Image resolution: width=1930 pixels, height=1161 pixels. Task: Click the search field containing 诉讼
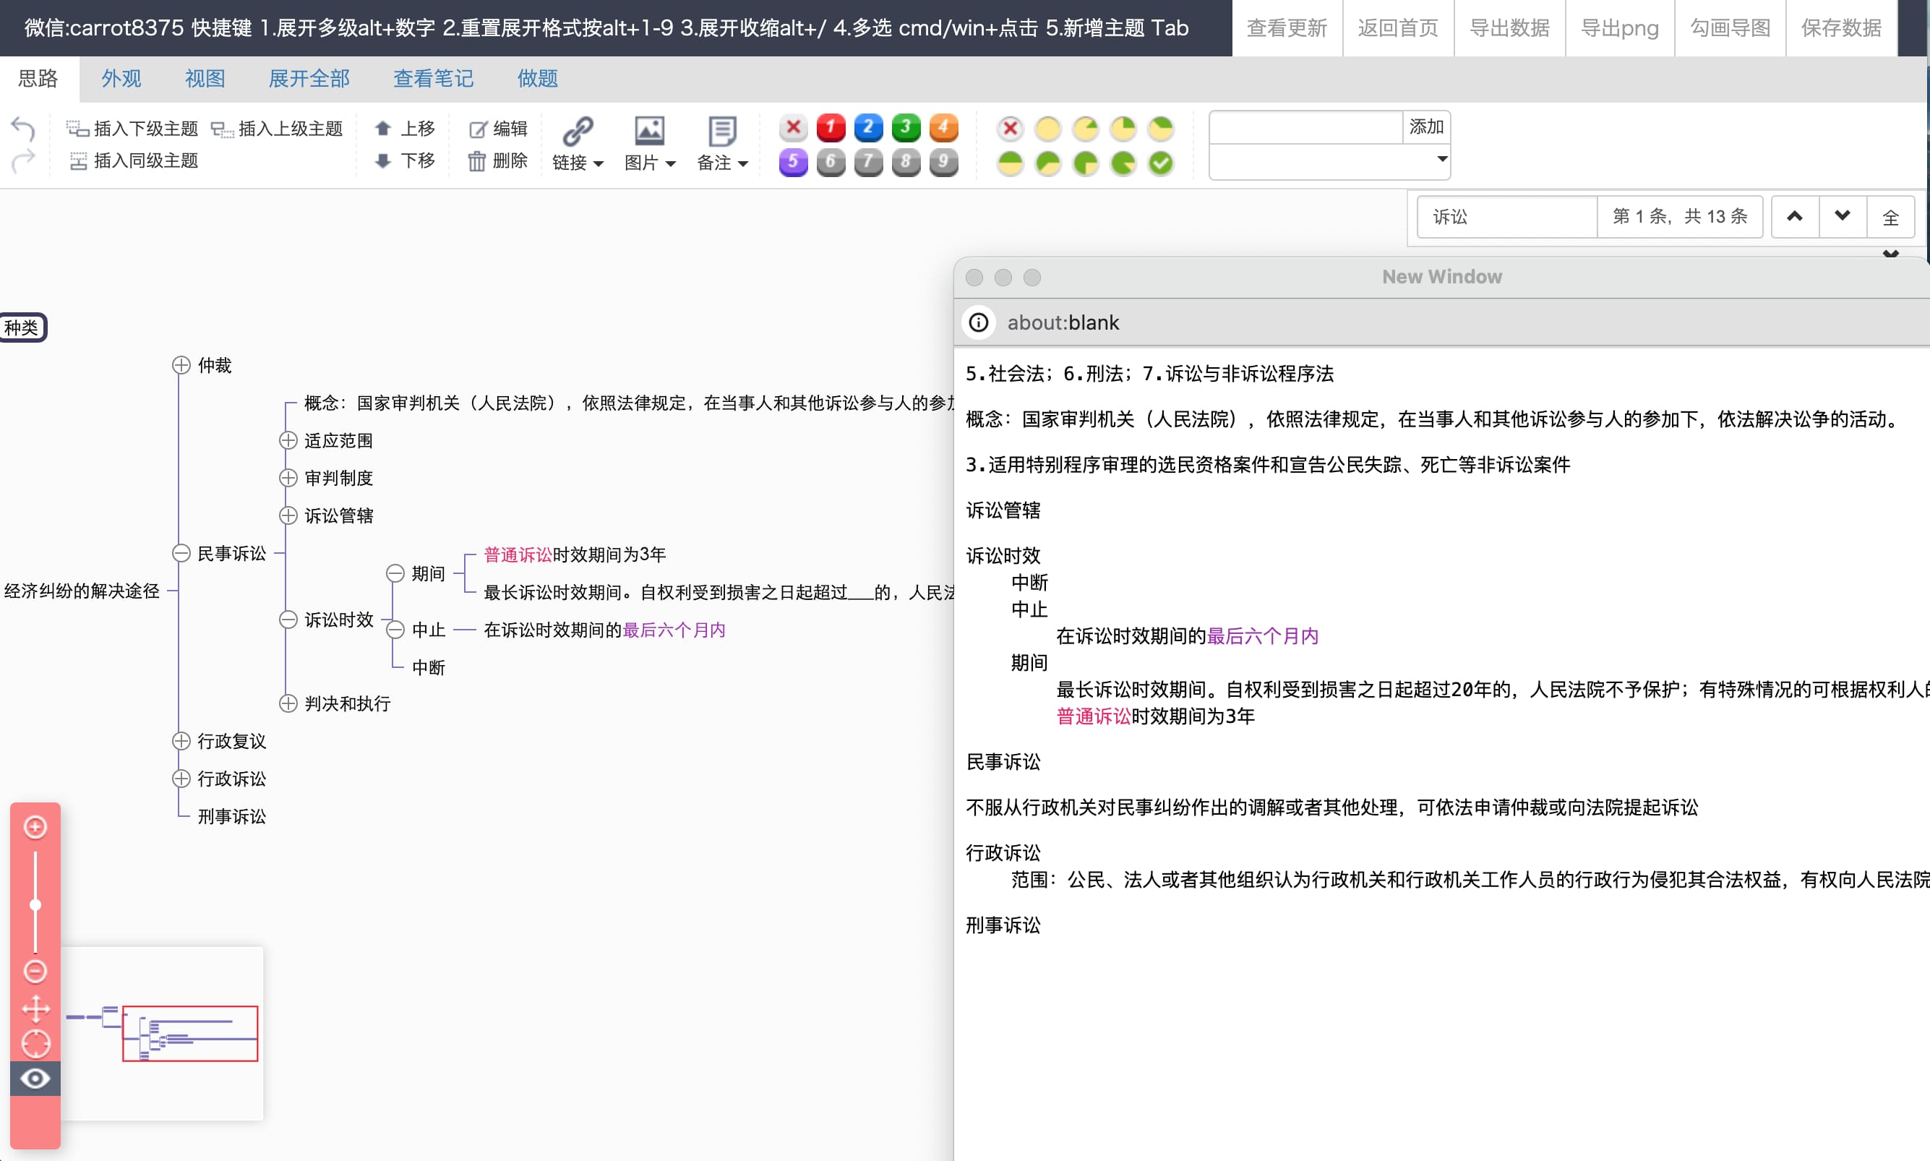pyautogui.click(x=1507, y=217)
